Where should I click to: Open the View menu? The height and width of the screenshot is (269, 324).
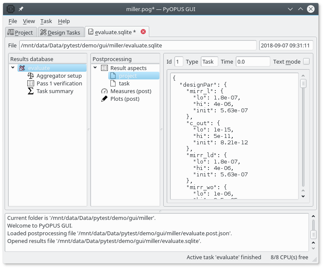pos(29,21)
